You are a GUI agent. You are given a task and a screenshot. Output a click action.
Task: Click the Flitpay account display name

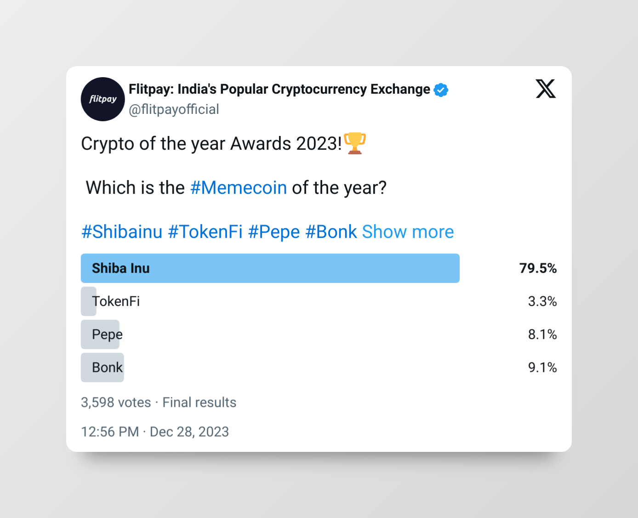(279, 89)
